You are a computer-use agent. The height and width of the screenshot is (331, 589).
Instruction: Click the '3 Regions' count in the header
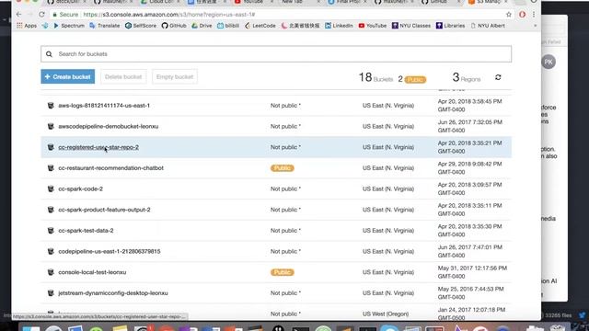point(467,77)
